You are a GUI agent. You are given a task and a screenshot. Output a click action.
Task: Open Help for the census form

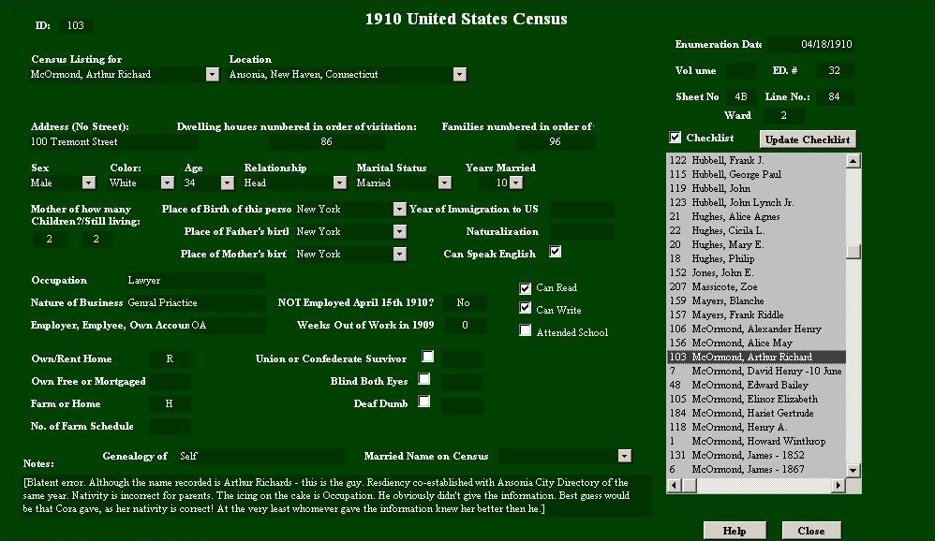point(735,531)
